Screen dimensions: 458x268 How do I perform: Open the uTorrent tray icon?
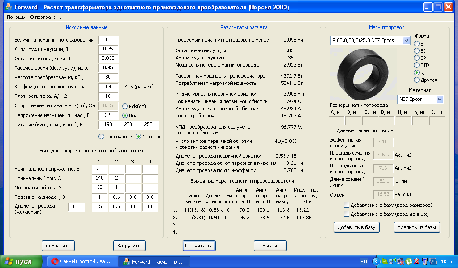[409, 261]
